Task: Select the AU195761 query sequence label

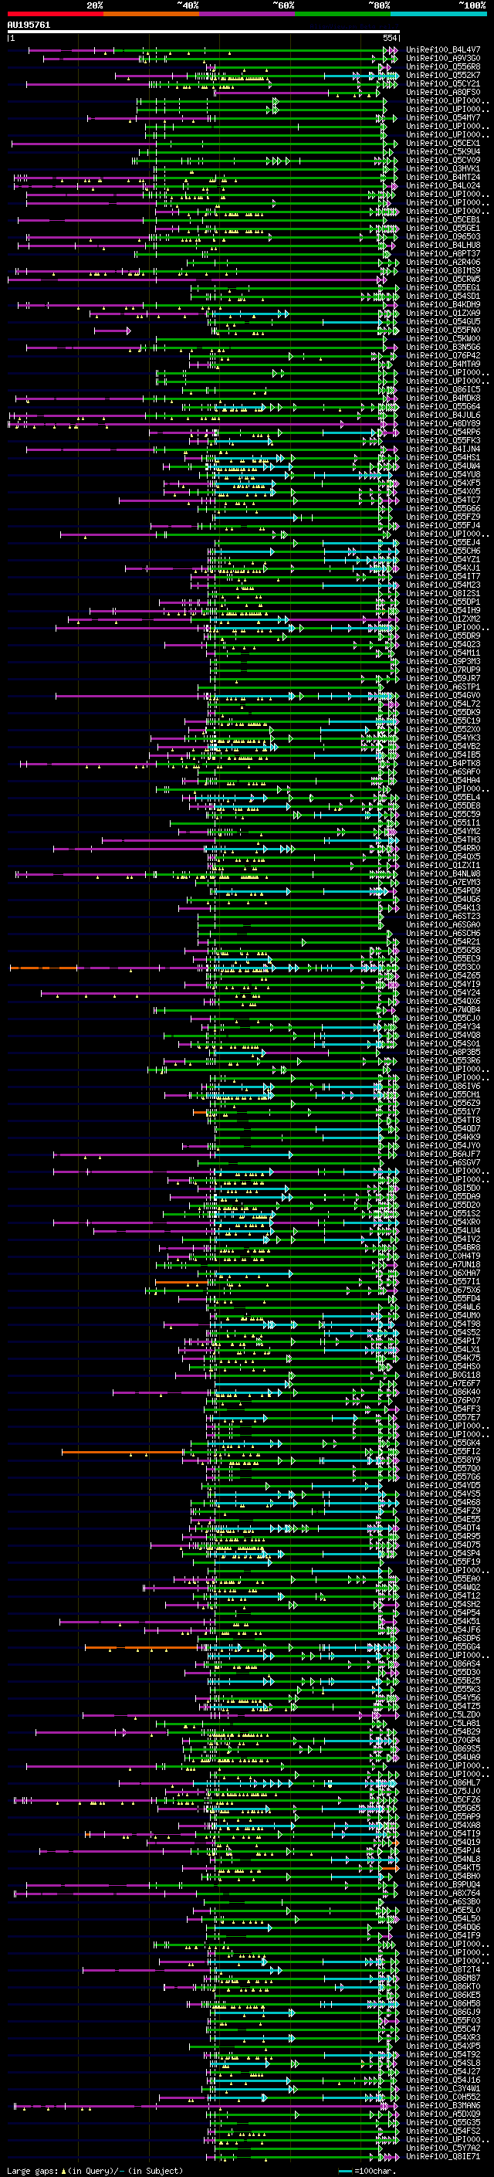Action: pyautogui.click(x=29, y=25)
